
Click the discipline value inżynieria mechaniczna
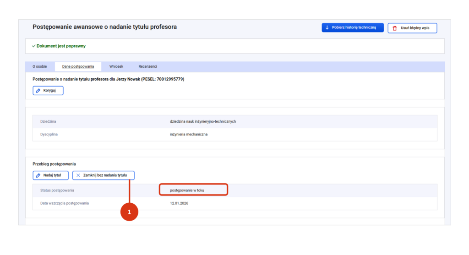point(188,135)
